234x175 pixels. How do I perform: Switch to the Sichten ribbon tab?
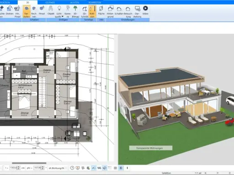point(74,2)
